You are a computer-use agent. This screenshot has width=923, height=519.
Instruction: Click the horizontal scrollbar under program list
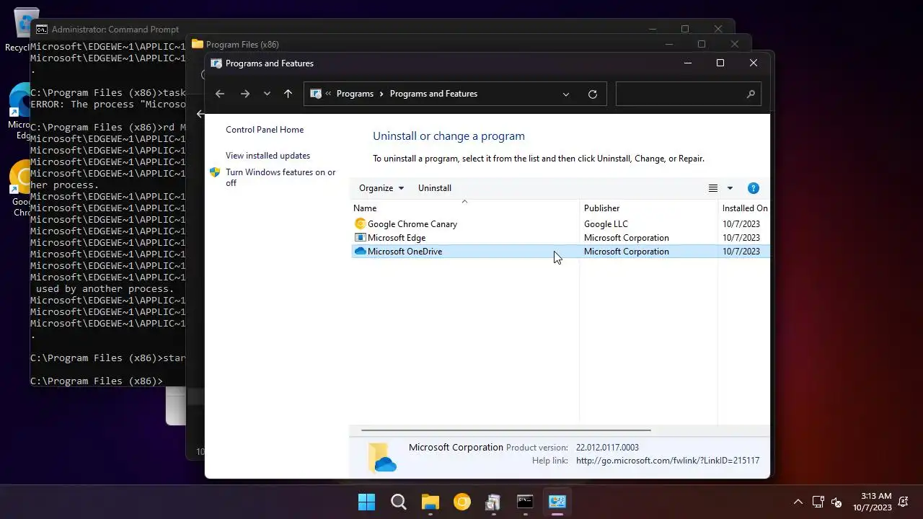(x=506, y=430)
